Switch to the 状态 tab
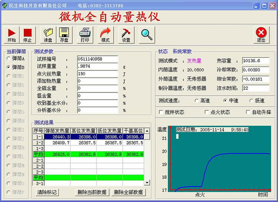The image size is (278, 202). point(163,52)
